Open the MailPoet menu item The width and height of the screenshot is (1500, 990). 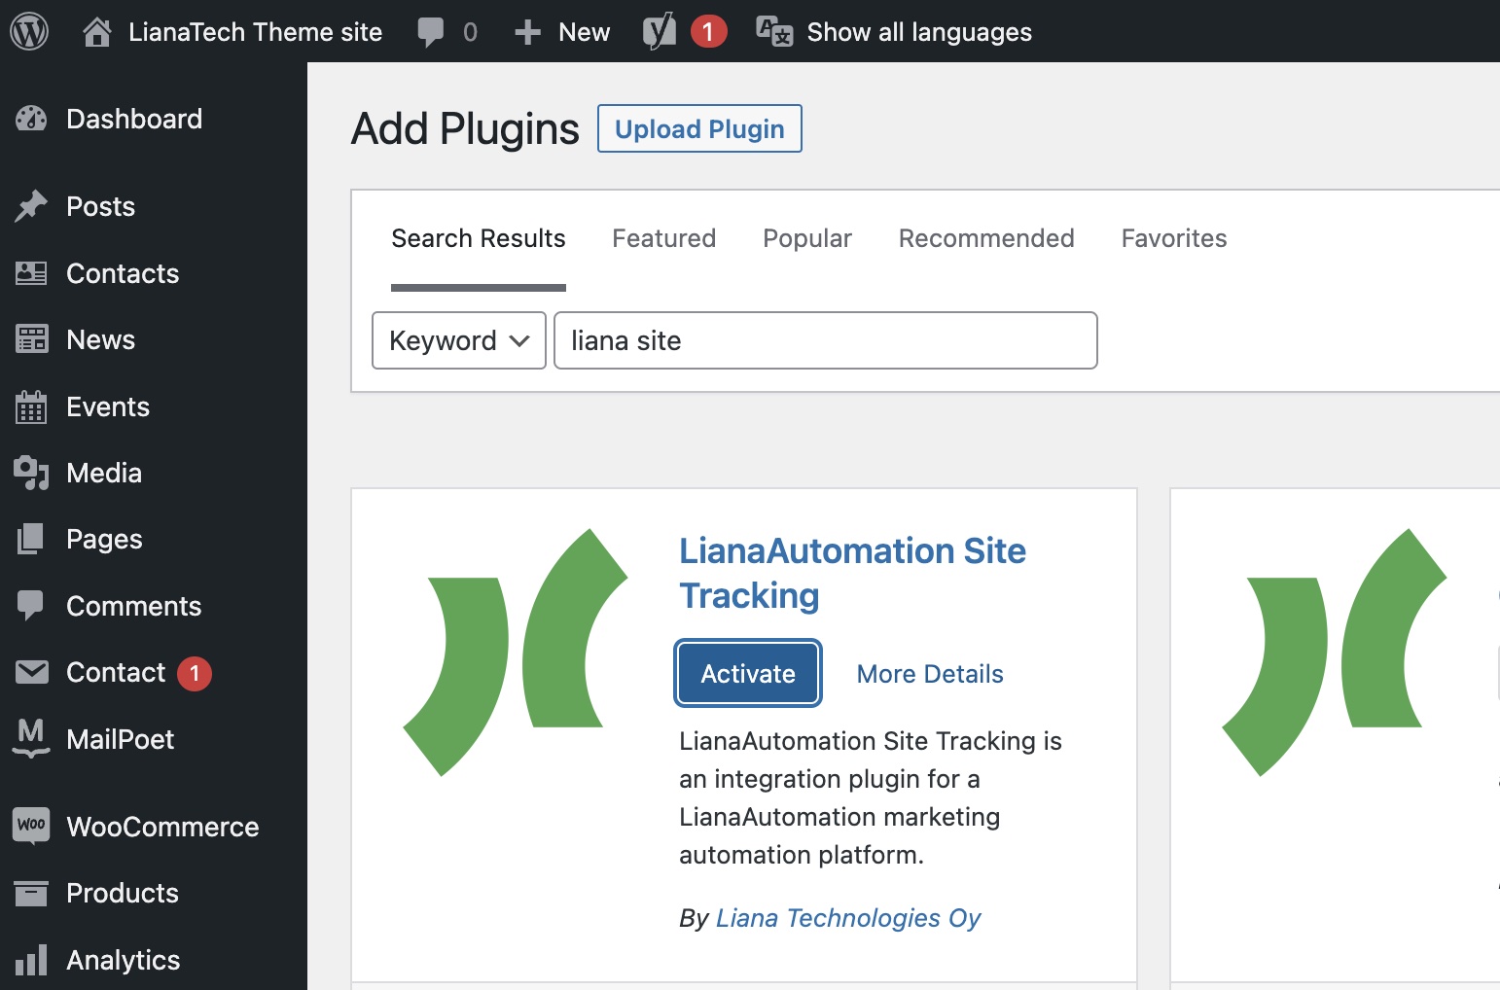[x=121, y=739]
